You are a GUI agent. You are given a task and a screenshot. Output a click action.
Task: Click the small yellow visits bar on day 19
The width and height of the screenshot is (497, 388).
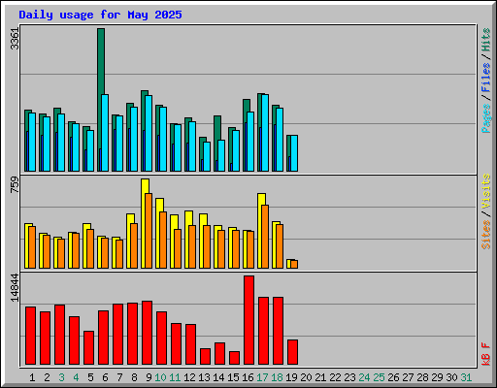point(288,264)
